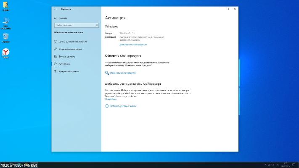Focus the Найти параметр search field
Image resolution: width=299 pixels, height=168 pixels.
point(76,25)
